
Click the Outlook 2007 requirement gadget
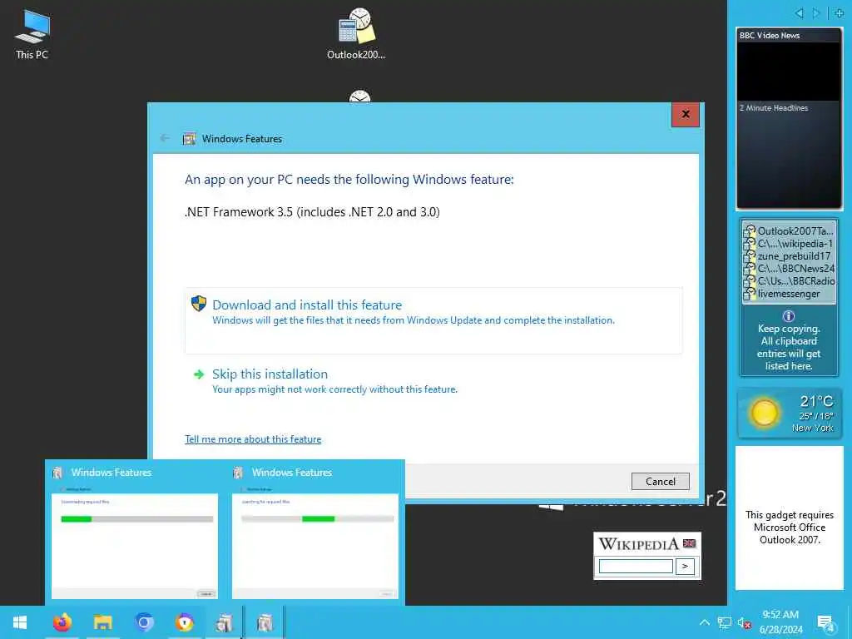(789, 518)
